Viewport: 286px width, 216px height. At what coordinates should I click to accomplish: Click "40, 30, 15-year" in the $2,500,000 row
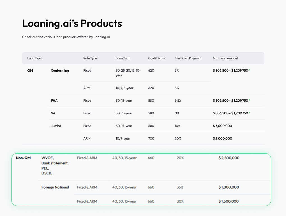click(124, 158)
